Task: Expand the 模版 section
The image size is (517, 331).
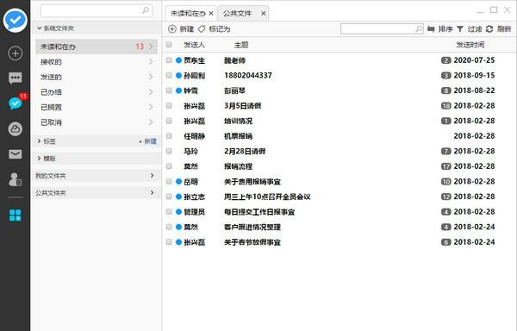Action: click(x=40, y=159)
